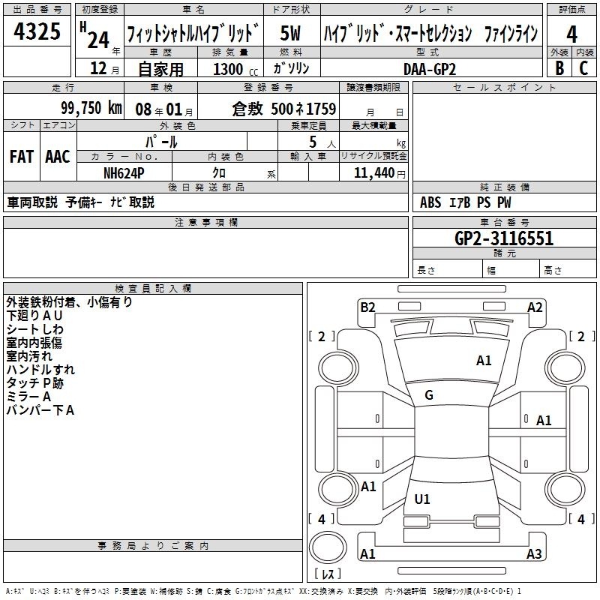Select the FAT shift type cell
Screen dimensions: 600x600
[x=21, y=157]
